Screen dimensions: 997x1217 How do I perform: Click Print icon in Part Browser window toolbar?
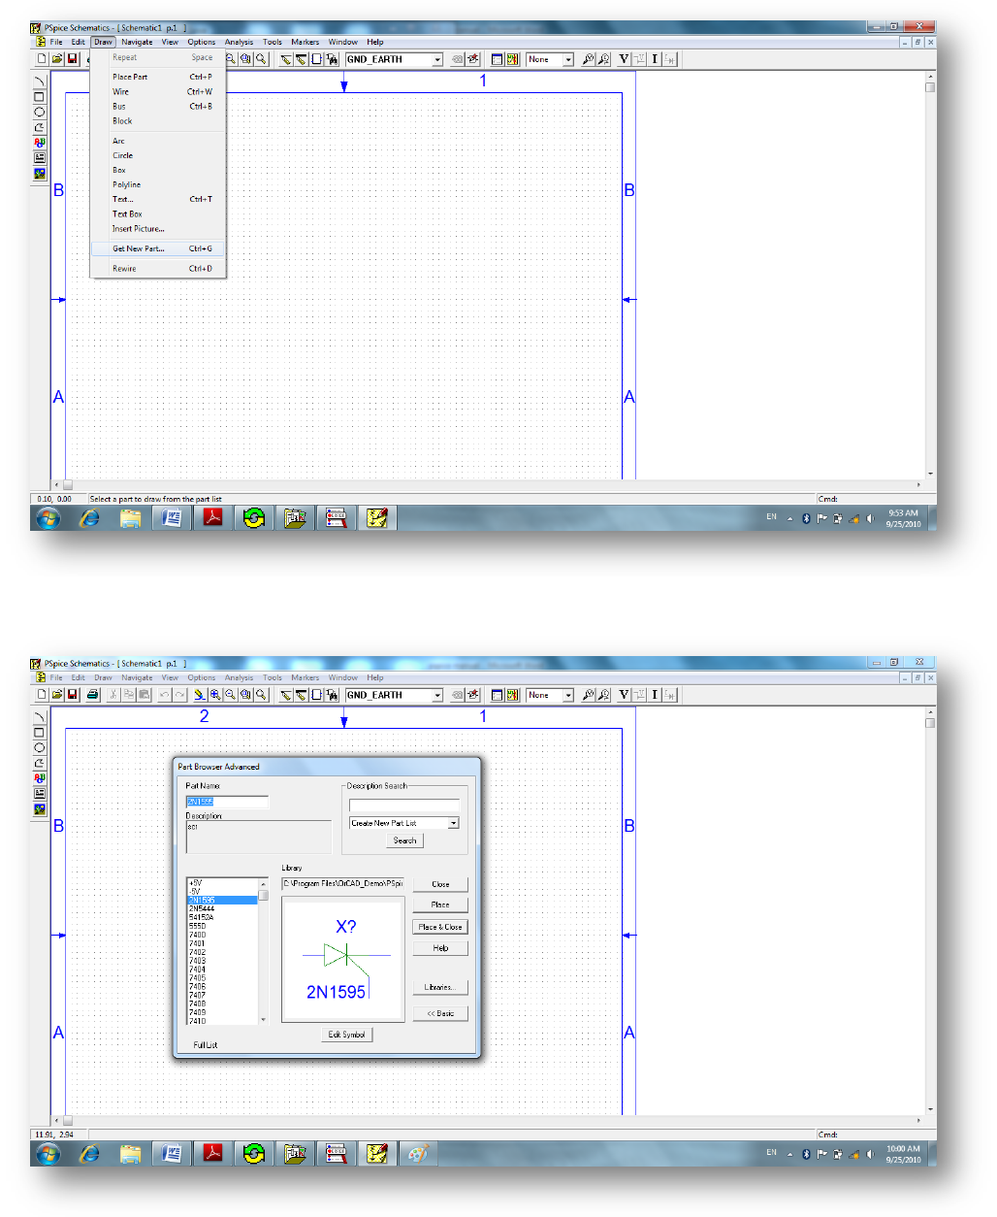pyautogui.click(x=92, y=695)
